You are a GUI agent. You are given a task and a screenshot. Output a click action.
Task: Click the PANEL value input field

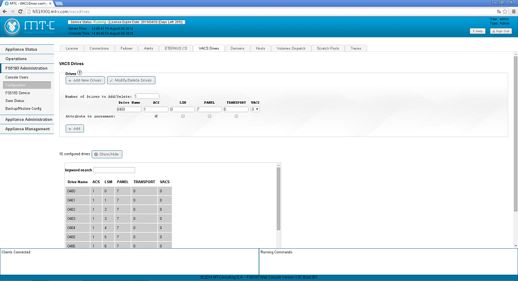[x=210, y=109]
